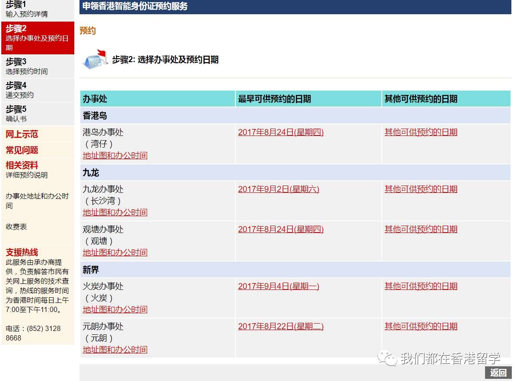The height and width of the screenshot is (381, 517).
Task: Select 2017年9月2日 for 九龙办事处
Action: [x=279, y=189]
